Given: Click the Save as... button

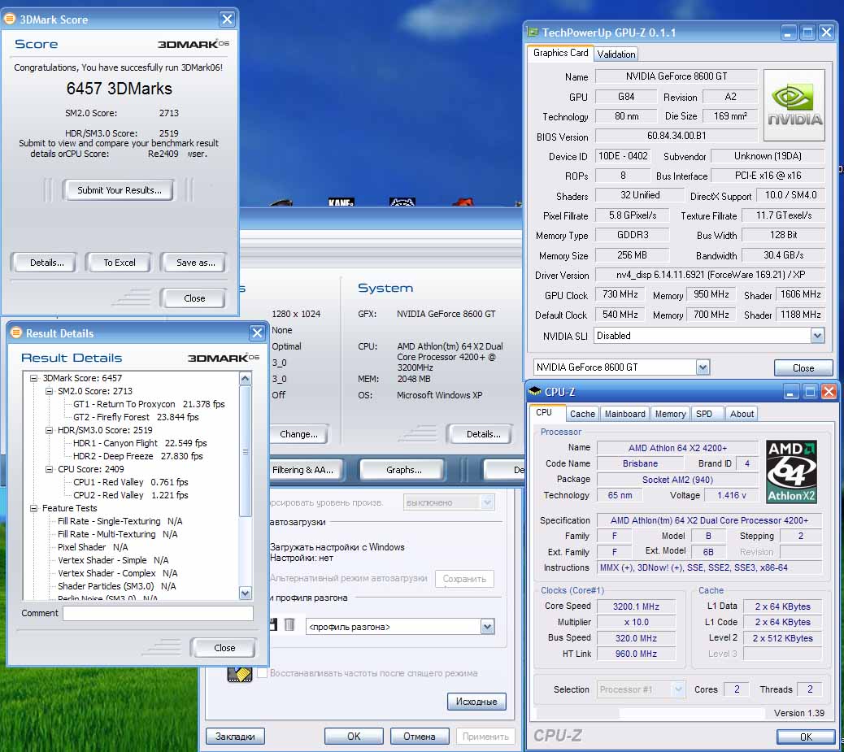Looking at the screenshot, I should pyautogui.click(x=195, y=263).
